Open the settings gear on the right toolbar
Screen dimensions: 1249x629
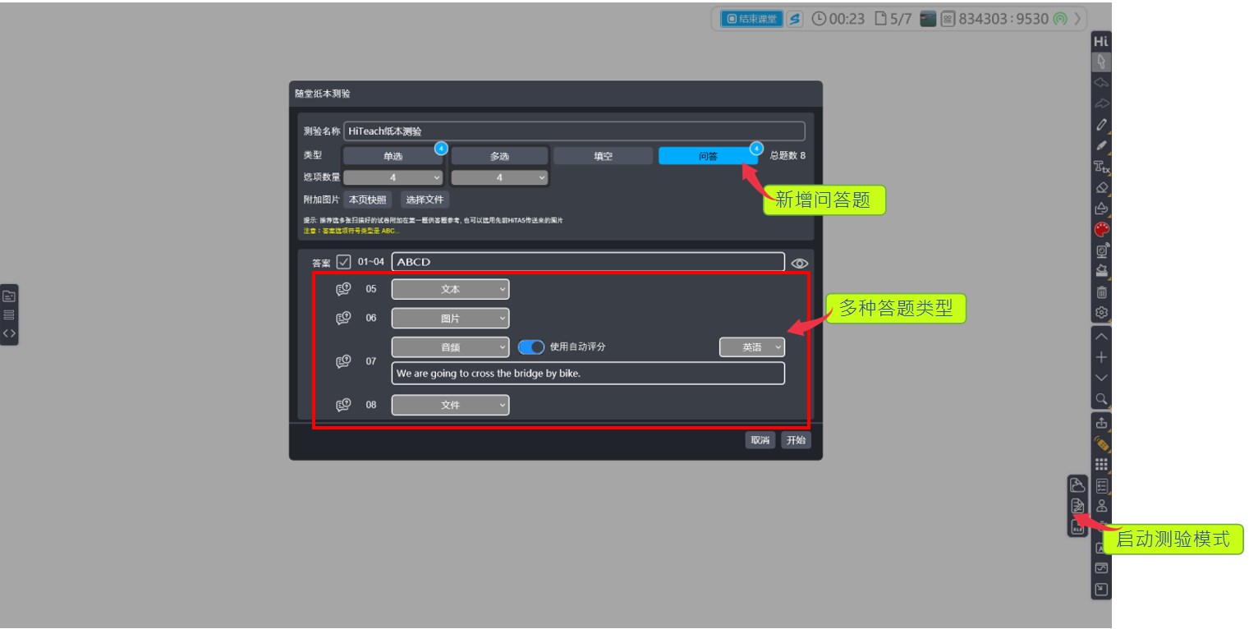point(1102,313)
